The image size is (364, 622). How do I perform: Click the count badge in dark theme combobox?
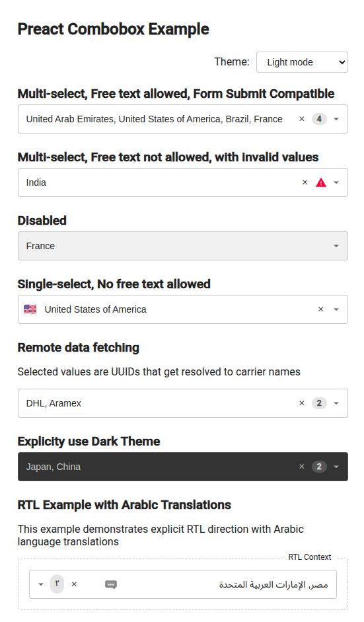pyautogui.click(x=319, y=467)
